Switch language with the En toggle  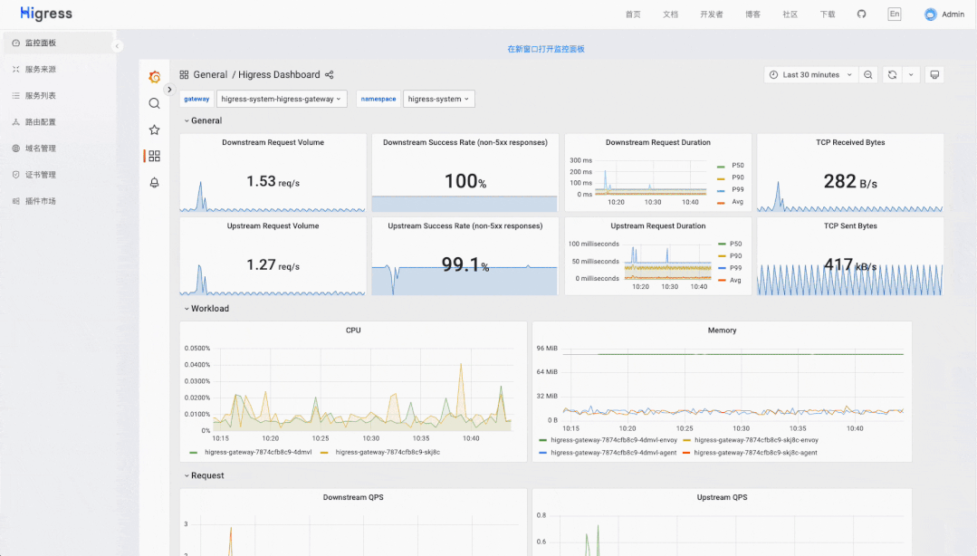[894, 14]
